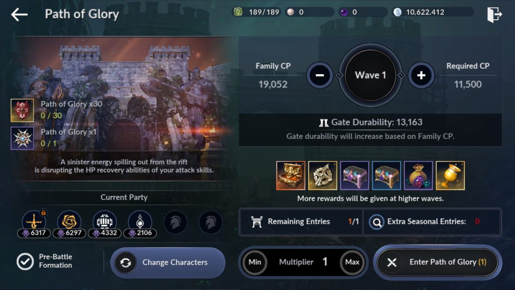Select the golden goblet reward icon

pos(450,176)
